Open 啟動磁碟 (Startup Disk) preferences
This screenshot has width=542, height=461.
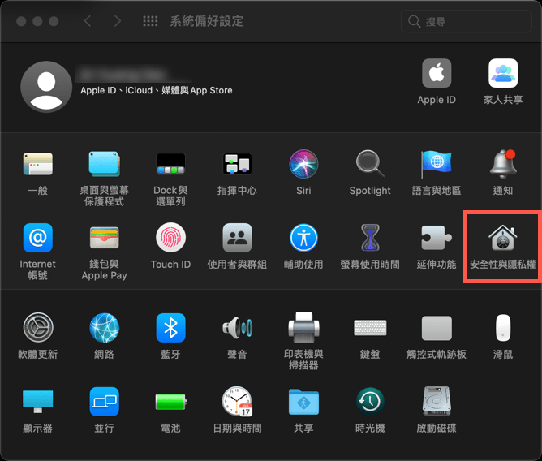[x=437, y=402]
